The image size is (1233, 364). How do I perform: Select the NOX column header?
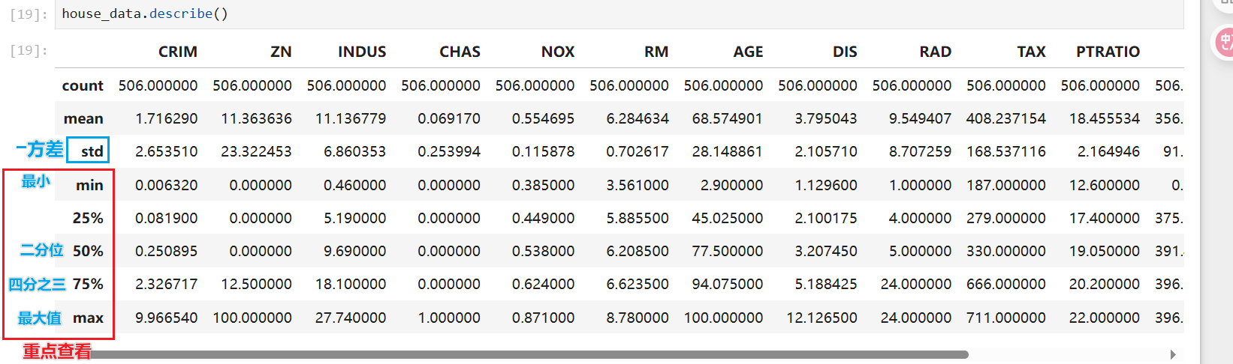557,52
